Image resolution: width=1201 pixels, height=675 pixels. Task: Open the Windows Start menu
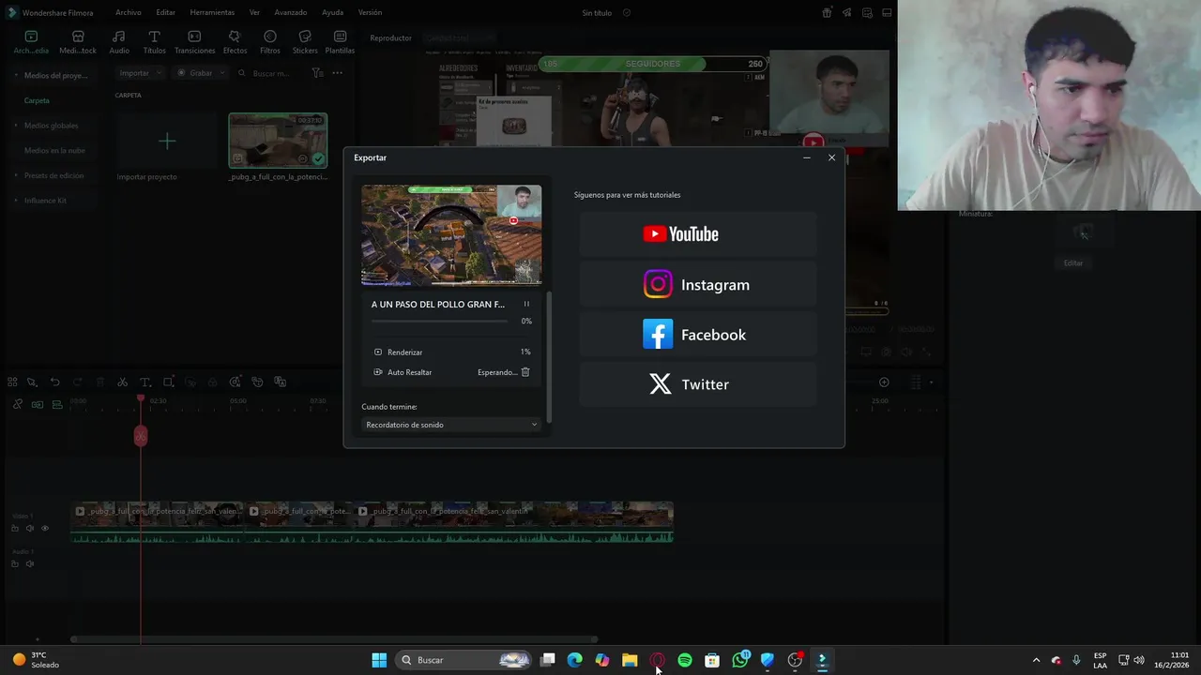(x=379, y=660)
